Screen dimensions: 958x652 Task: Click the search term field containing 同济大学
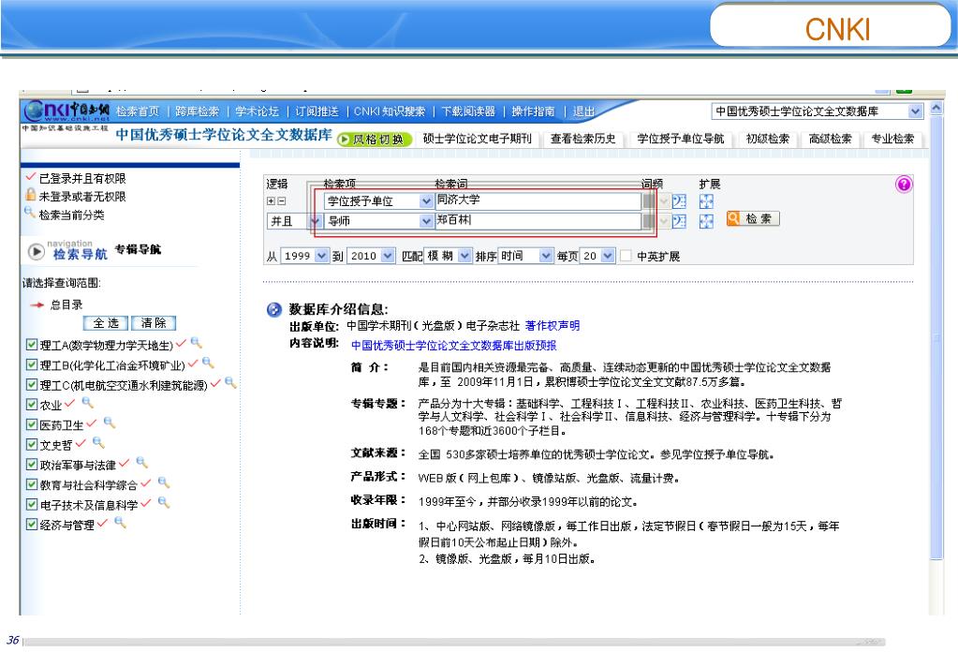point(538,200)
